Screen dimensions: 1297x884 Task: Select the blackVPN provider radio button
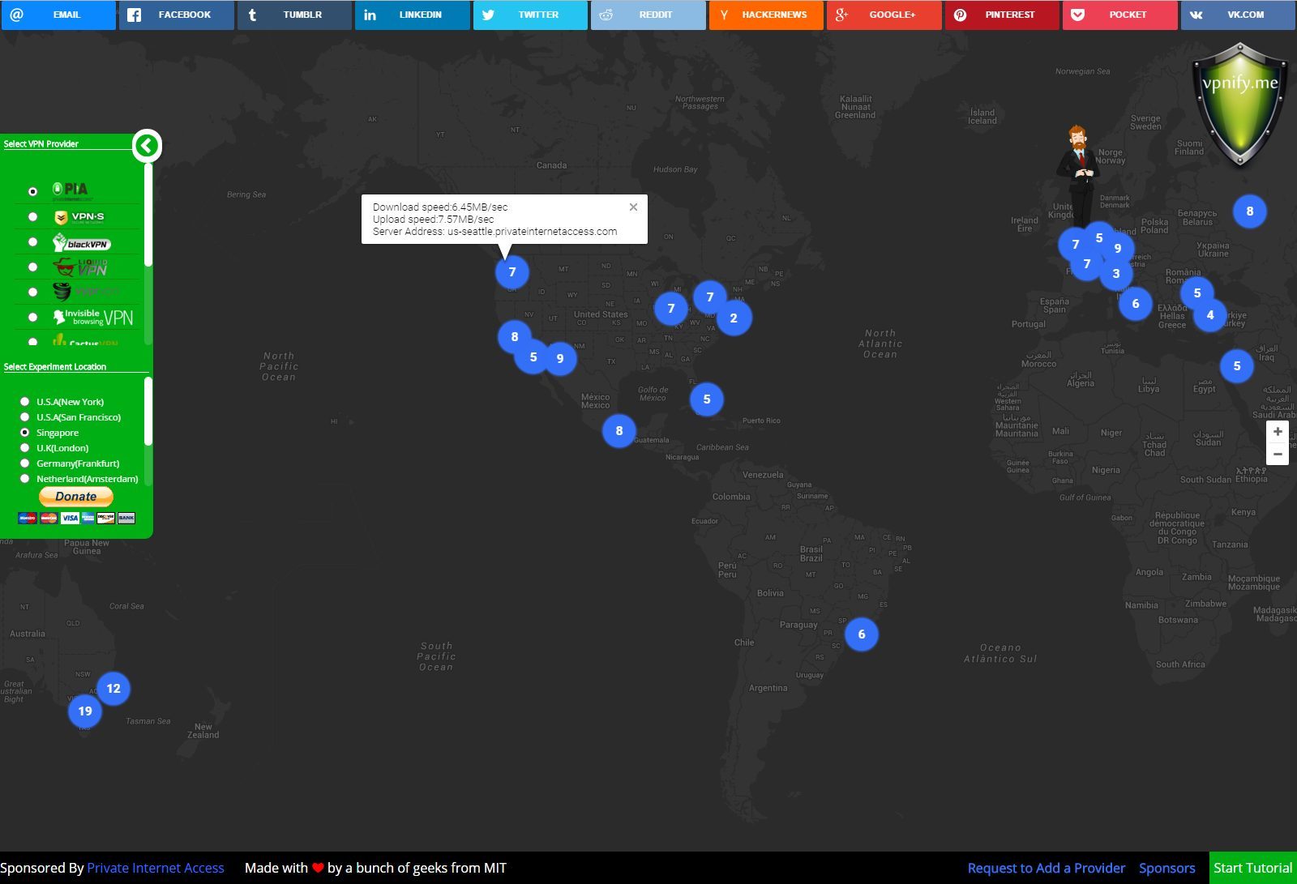tap(32, 241)
